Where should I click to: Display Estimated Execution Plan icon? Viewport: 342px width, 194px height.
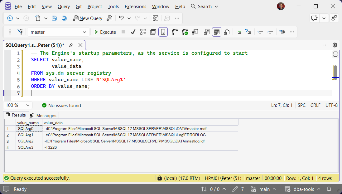click(x=143, y=32)
